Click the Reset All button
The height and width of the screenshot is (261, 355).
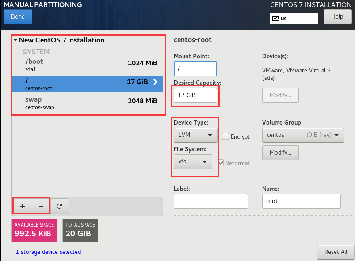336,252
